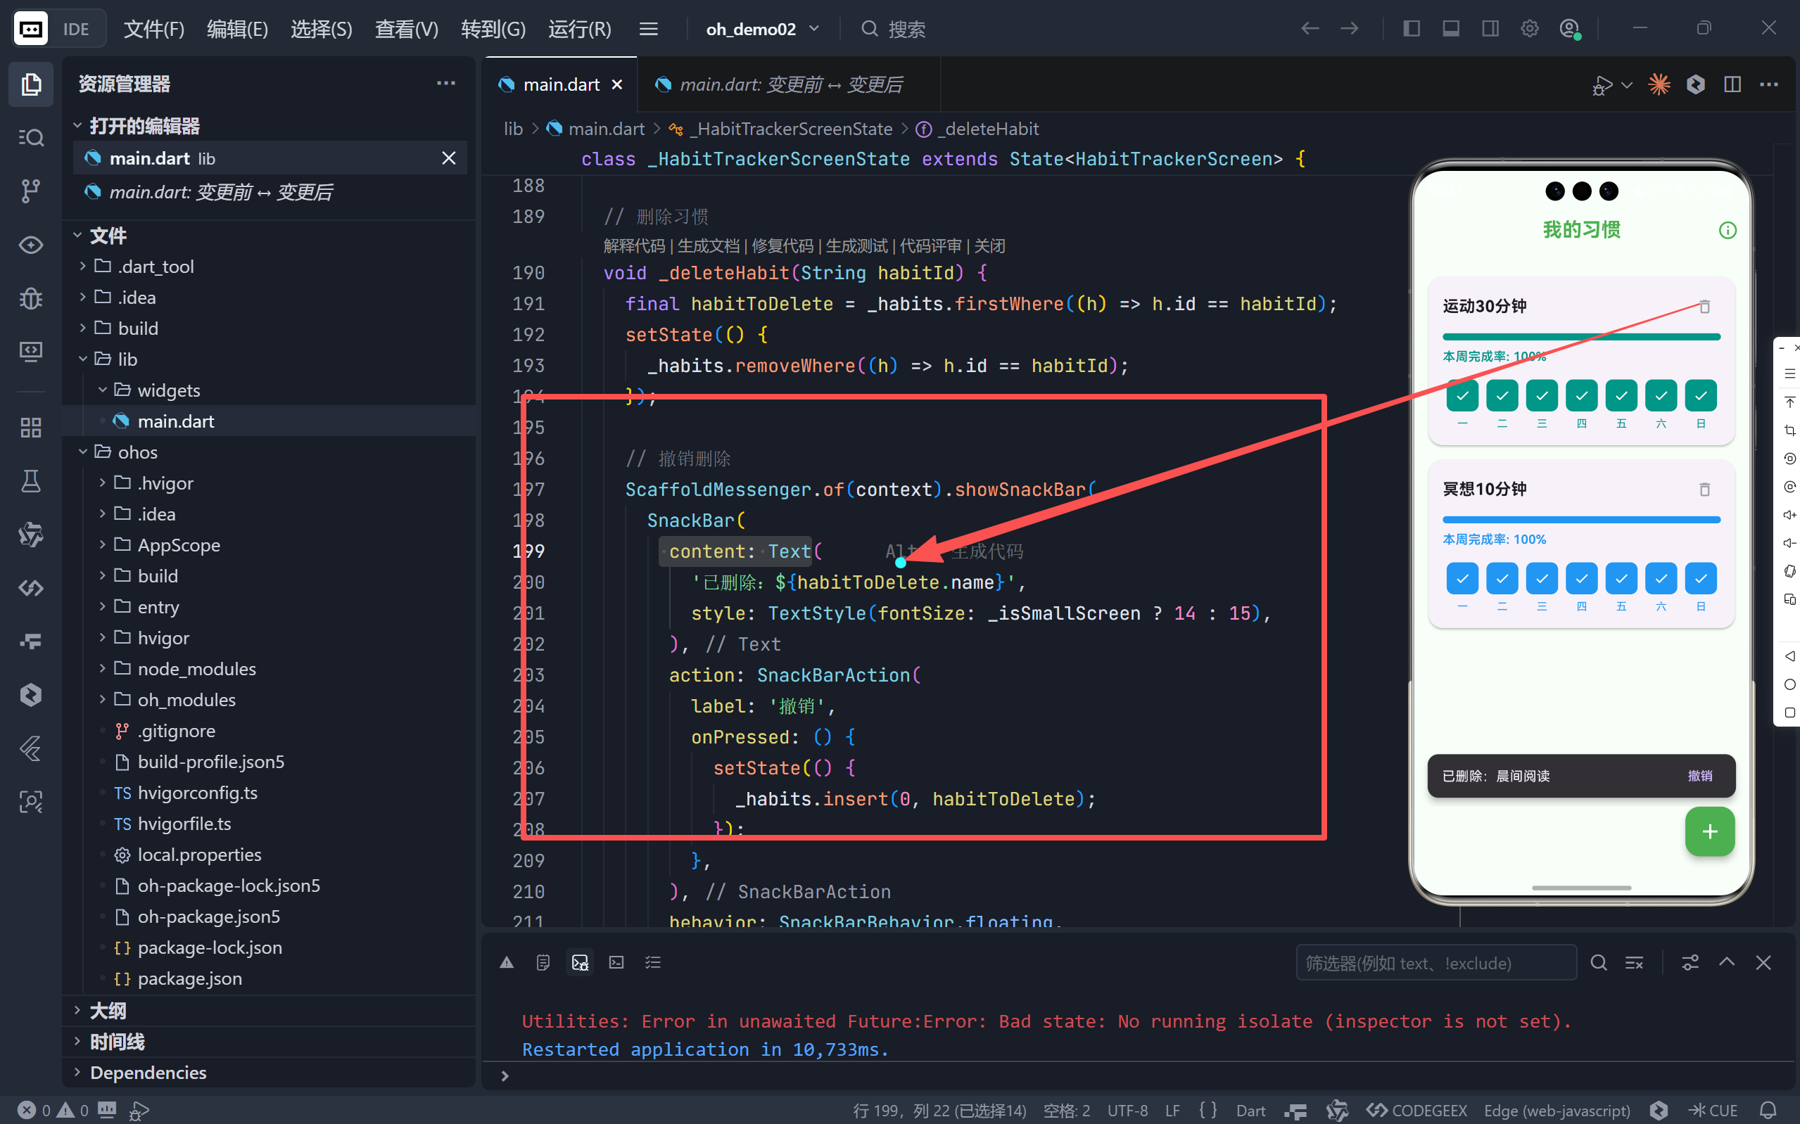Image resolution: width=1800 pixels, height=1124 pixels.
Task: Click the 解释代码 code lens link
Action: [x=633, y=246]
